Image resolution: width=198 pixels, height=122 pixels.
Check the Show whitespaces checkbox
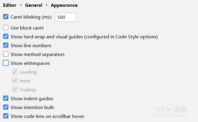point(6,63)
